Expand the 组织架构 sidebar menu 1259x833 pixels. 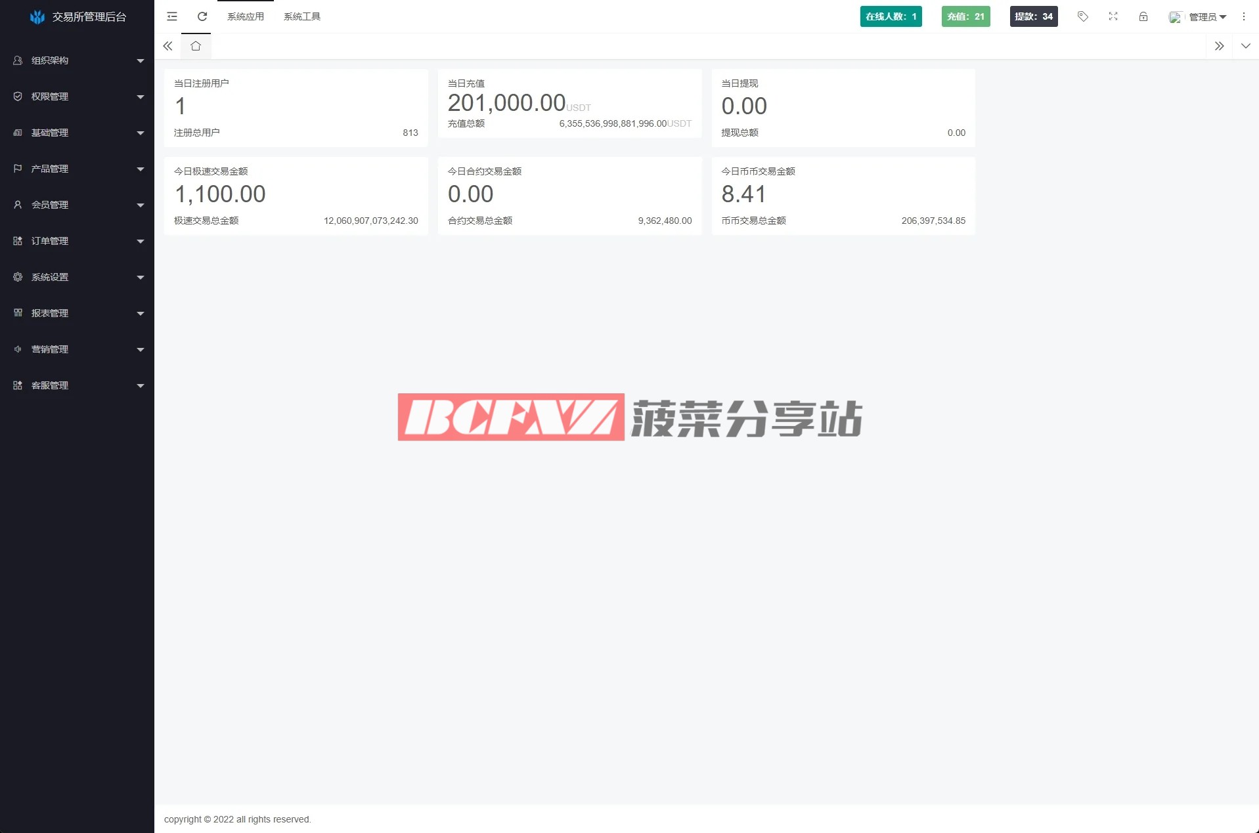pyautogui.click(x=77, y=60)
